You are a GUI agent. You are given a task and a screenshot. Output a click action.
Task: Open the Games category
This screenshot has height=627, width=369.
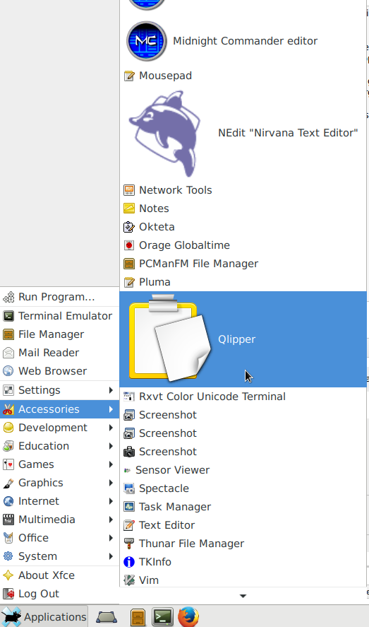(59, 464)
